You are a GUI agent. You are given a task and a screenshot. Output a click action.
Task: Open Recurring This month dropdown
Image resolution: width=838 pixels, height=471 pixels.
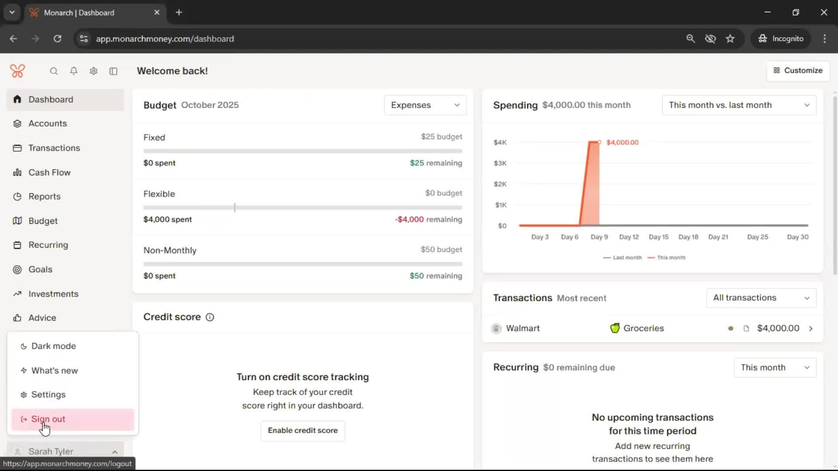coord(775,368)
